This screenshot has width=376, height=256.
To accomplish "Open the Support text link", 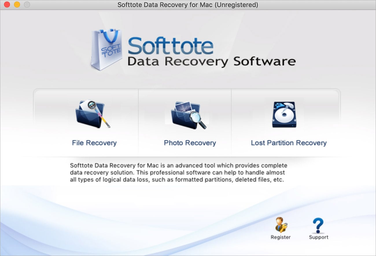I will pos(318,237).
